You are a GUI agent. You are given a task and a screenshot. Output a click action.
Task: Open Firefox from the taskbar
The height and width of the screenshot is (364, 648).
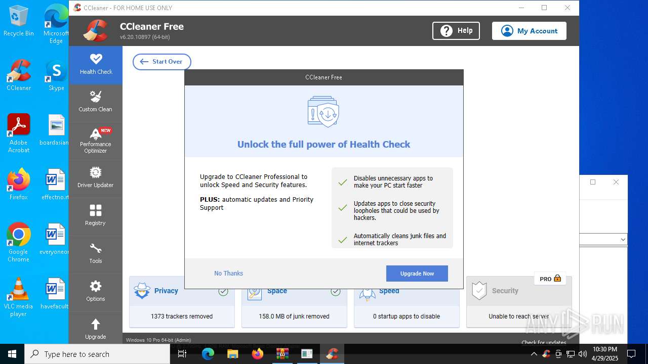258,354
